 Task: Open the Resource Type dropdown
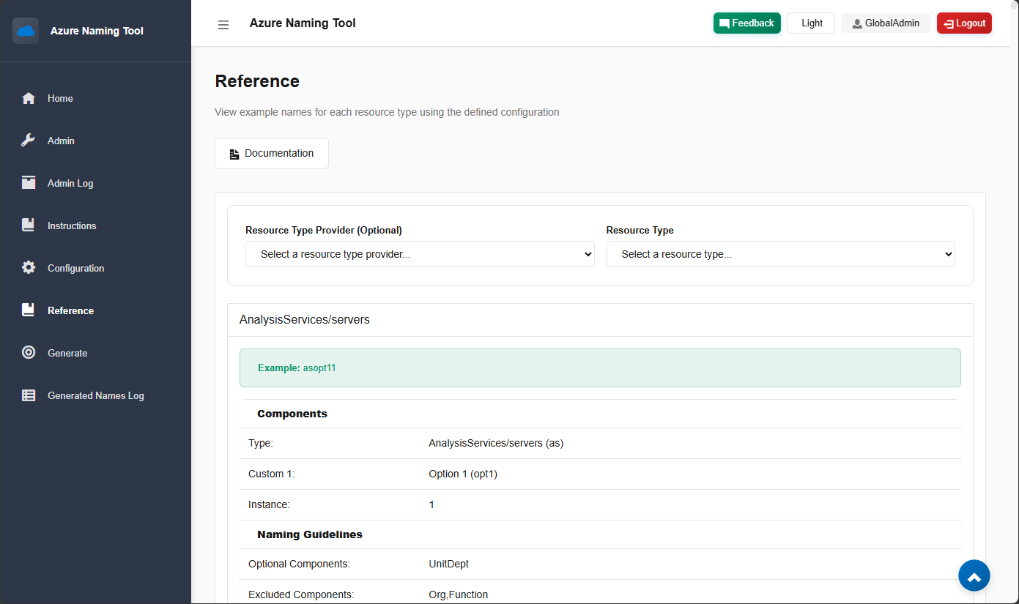pyautogui.click(x=781, y=254)
